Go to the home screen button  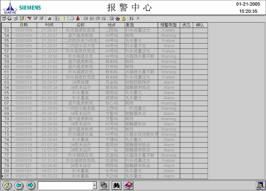point(7,185)
